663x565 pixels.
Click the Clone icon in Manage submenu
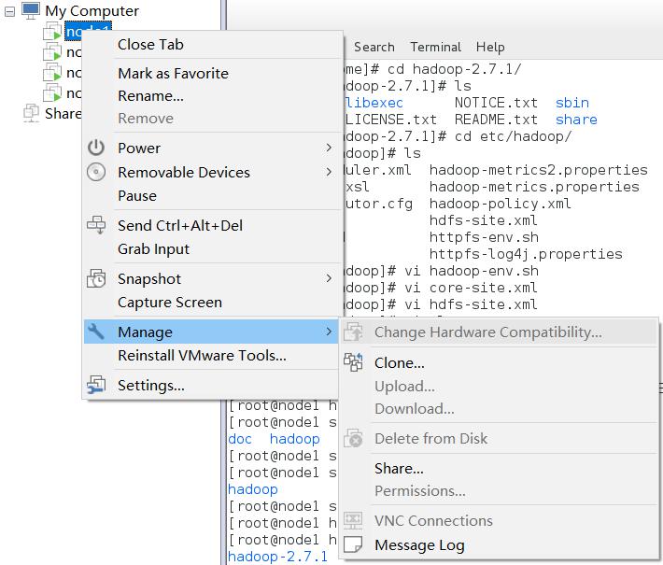[353, 362]
